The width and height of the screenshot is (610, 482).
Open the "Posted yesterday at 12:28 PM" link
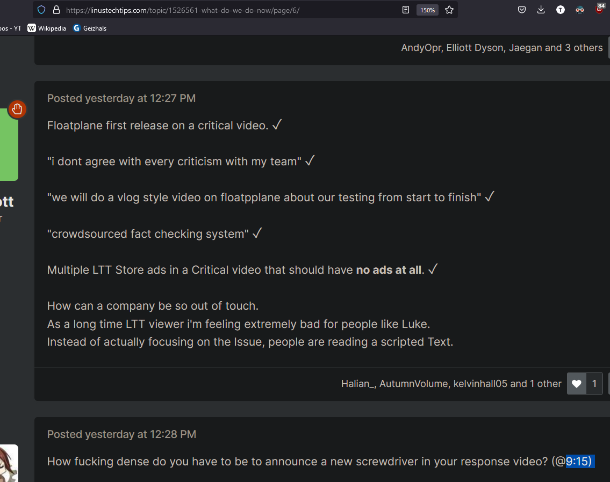click(x=121, y=434)
